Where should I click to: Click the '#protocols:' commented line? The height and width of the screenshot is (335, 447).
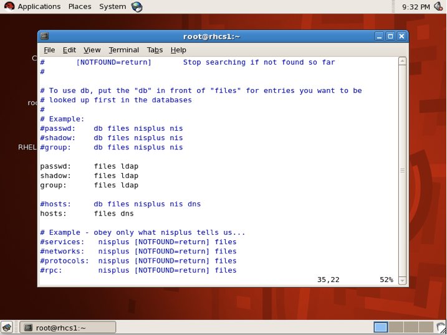tap(138, 261)
